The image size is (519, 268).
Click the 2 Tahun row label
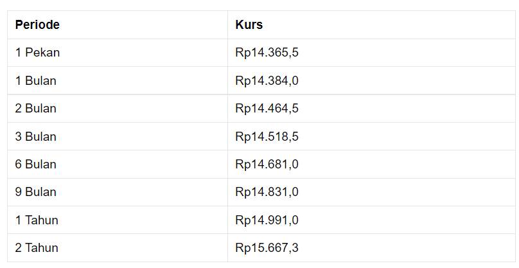click(x=37, y=248)
